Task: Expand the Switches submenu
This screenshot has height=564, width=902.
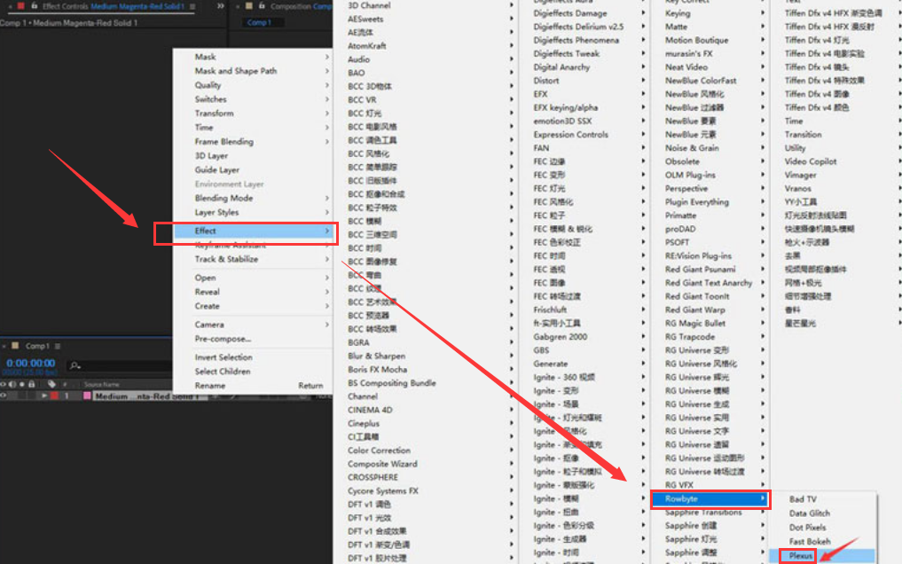Action: click(253, 99)
